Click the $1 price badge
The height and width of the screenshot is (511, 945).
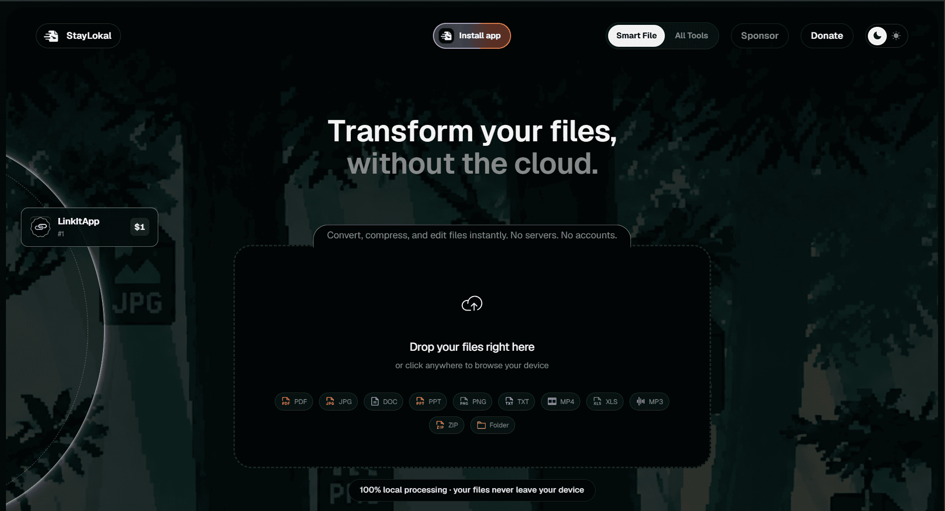click(140, 227)
